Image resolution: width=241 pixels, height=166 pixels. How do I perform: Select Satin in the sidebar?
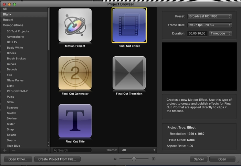(10, 102)
